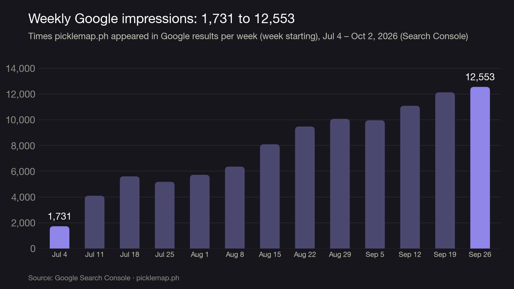Image resolution: width=514 pixels, height=289 pixels.
Task: Click the 0 y-axis label
Action: click(x=33, y=249)
